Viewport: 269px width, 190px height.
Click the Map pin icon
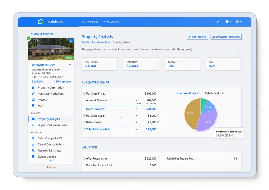(33, 106)
